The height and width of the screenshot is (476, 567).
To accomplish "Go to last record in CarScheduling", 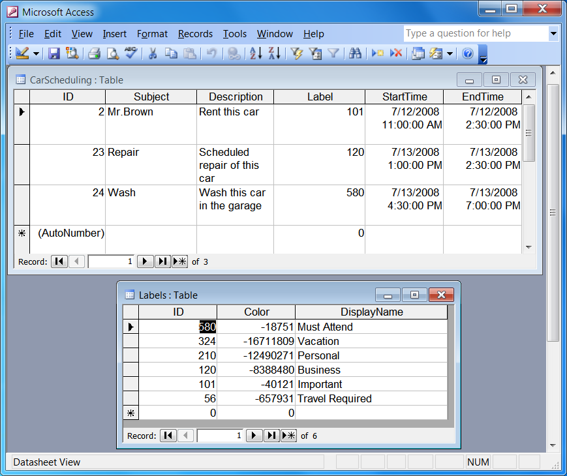I will pos(162,261).
